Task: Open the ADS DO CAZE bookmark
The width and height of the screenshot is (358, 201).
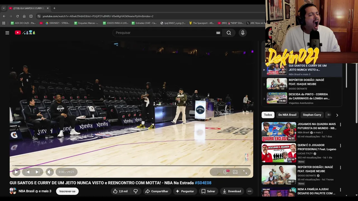Action: tap(23, 23)
